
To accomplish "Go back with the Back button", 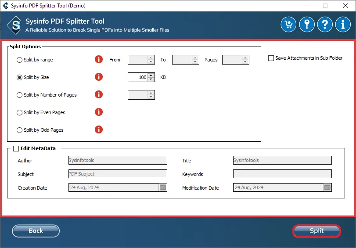I will pyautogui.click(x=36, y=231).
